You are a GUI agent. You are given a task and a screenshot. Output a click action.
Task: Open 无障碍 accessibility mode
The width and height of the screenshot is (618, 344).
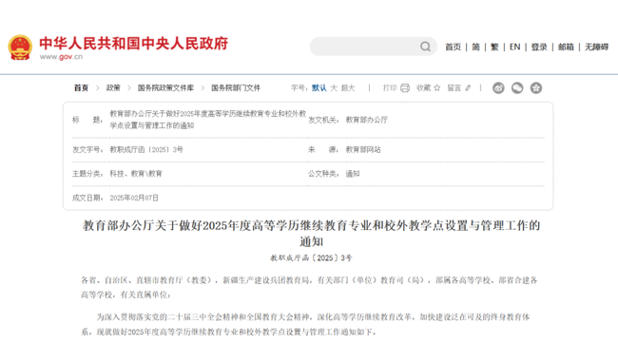coord(597,47)
